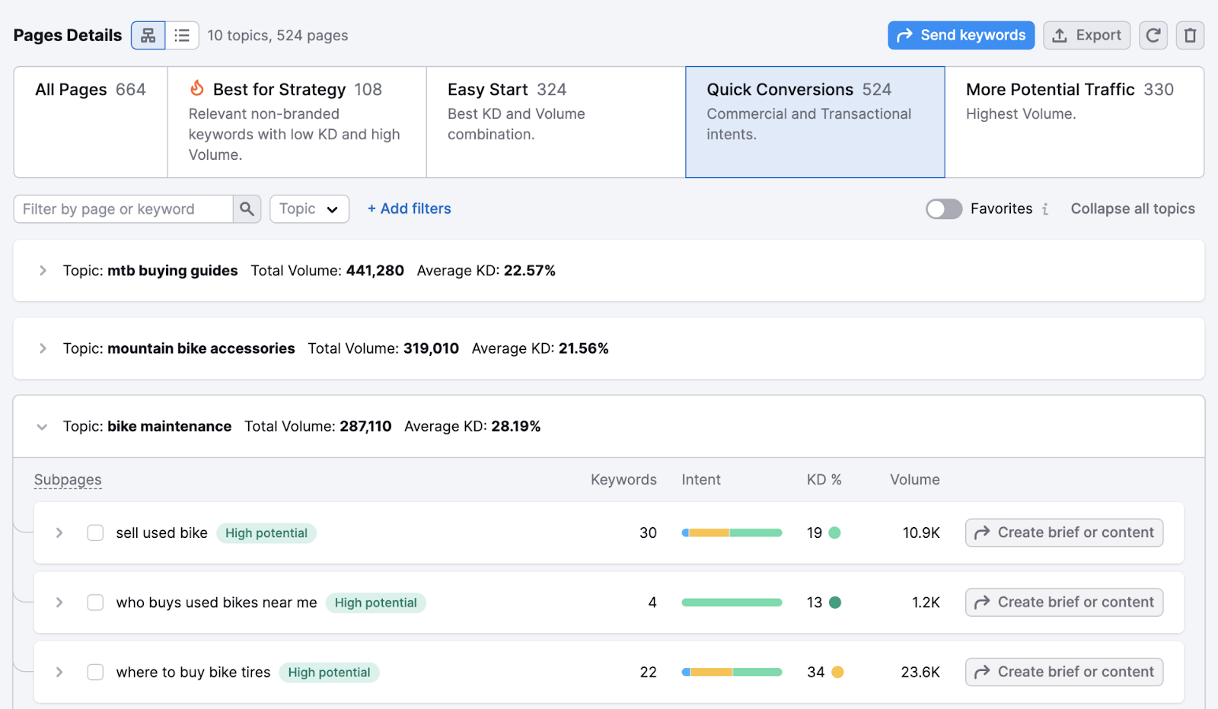The width and height of the screenshot is (1218, 709).
Task: Click the search magnifier in the filter bar
Action: (247, 208)
